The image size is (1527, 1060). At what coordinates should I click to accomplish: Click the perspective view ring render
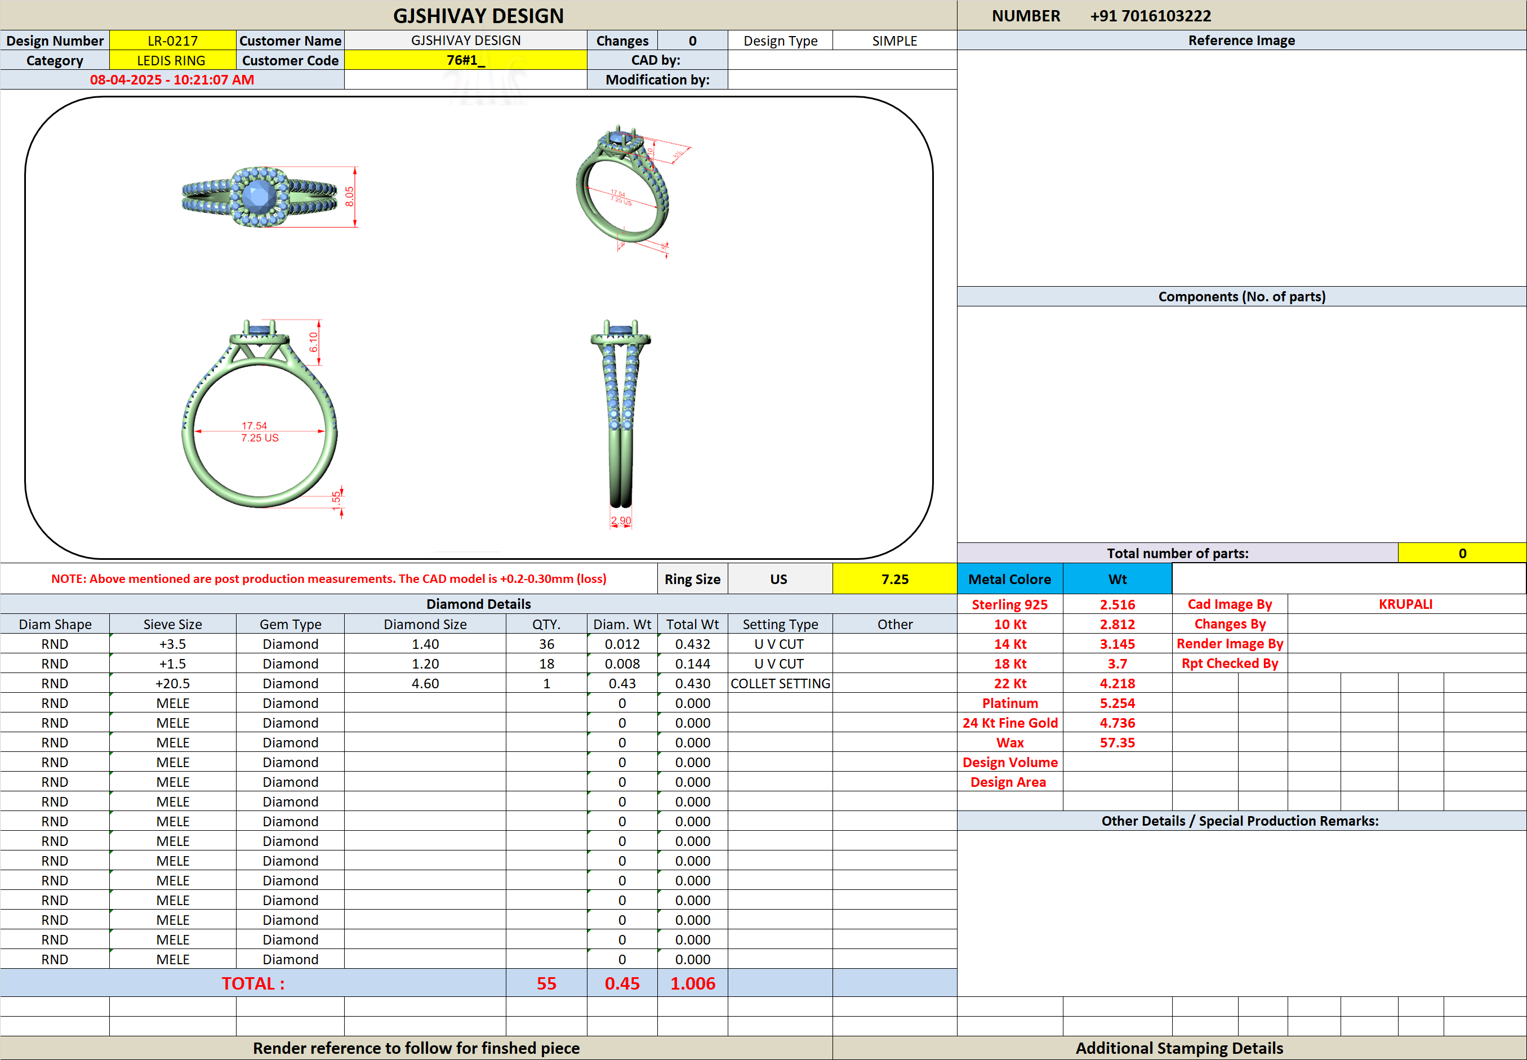click(x=623, y=184)
